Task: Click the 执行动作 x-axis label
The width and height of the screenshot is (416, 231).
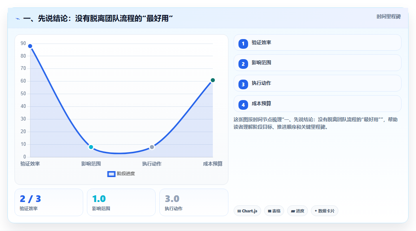Action: coord(152,164)
